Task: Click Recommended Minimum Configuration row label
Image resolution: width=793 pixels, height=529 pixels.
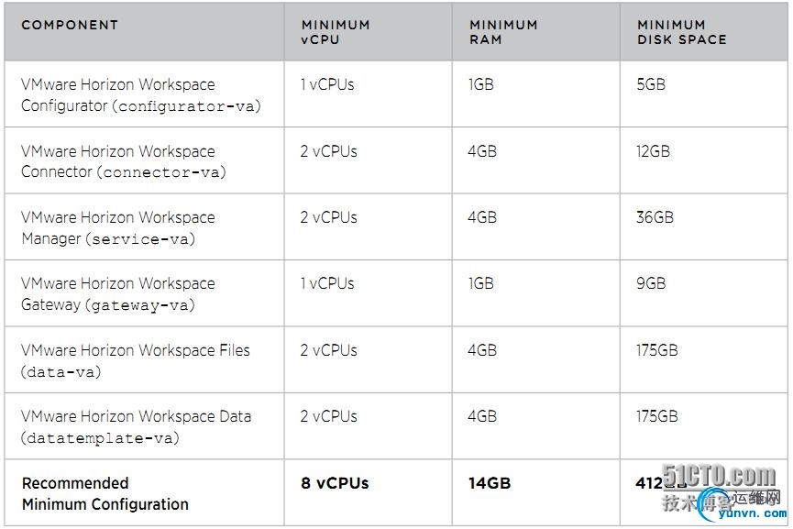Action: [105, 493]
